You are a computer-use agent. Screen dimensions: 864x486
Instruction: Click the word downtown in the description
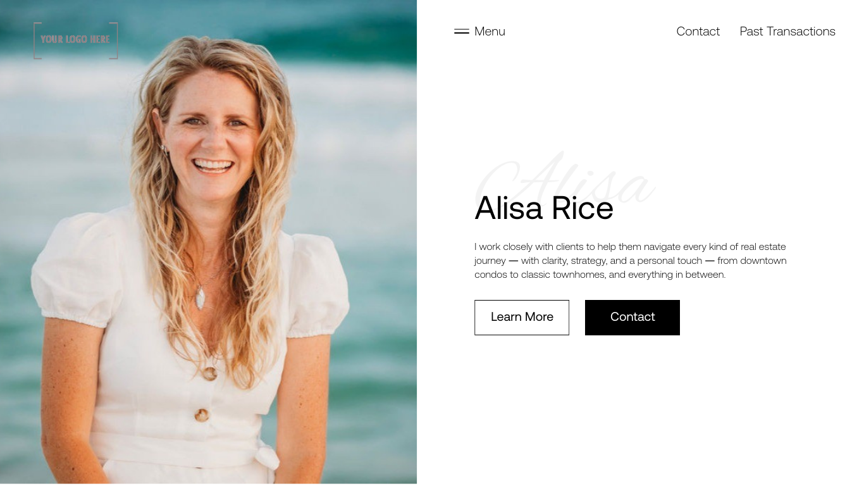(x=763, y=261)
